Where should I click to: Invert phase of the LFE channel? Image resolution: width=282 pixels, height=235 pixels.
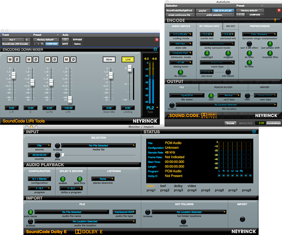[73, 60]
